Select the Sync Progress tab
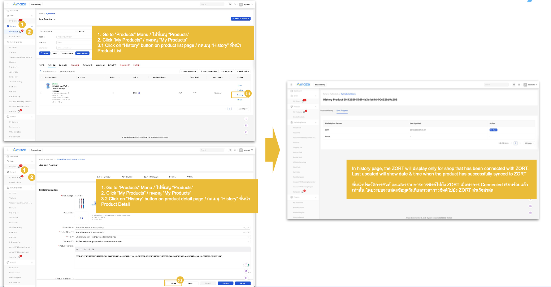Viewport: 551px width, 287px height. point(342,110)
